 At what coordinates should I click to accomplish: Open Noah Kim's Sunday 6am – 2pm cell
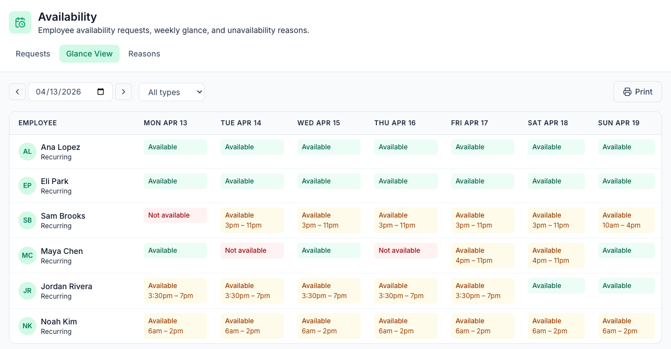click(626, 326)
